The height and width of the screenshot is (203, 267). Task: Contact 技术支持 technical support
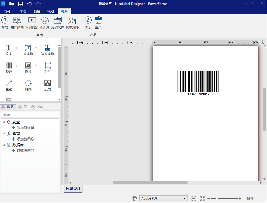click(72, 23)
